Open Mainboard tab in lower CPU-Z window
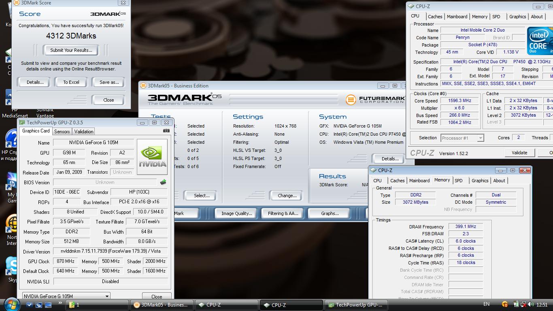553x311 pixels. 419,181
